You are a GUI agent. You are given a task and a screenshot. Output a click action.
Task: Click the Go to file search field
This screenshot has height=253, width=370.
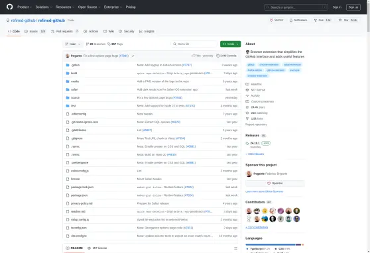click(x=194, y=44)
